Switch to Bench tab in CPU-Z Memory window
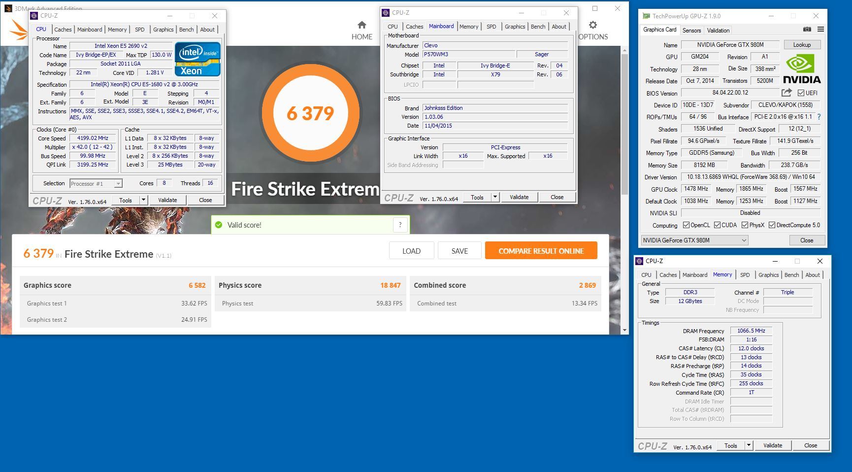Viewport: 852px width, 472px height. (x=791, y=275)
